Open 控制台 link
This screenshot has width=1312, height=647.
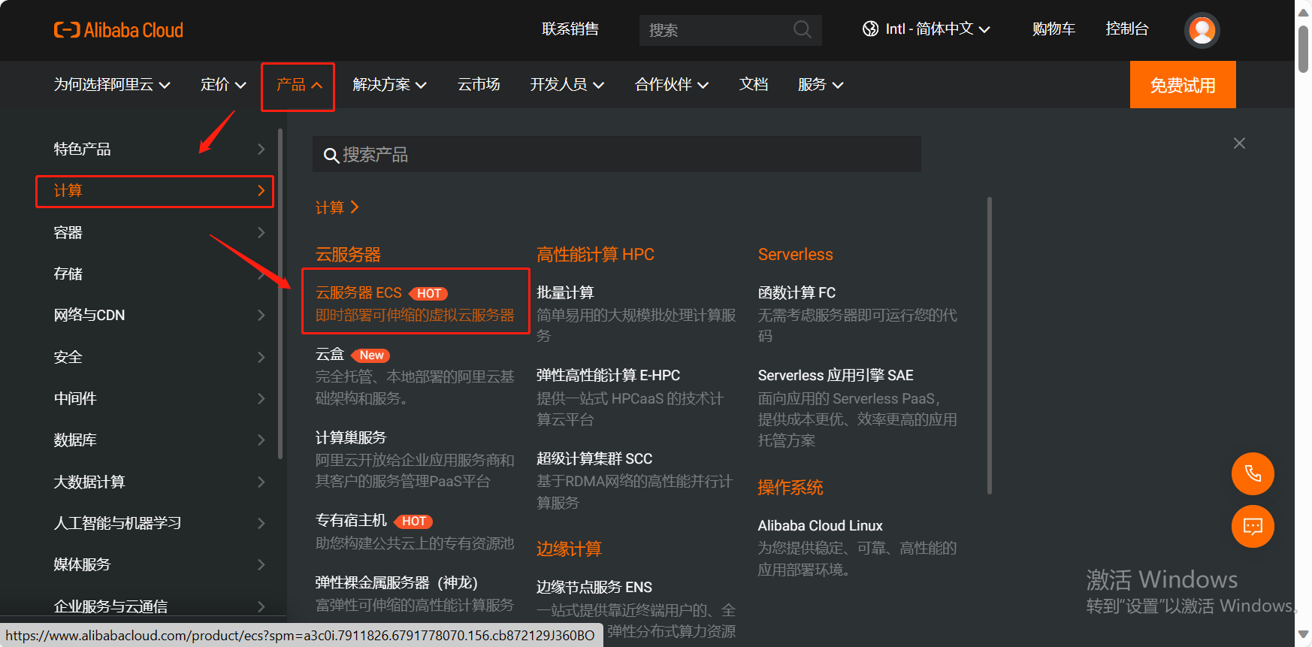point(1127,29)
